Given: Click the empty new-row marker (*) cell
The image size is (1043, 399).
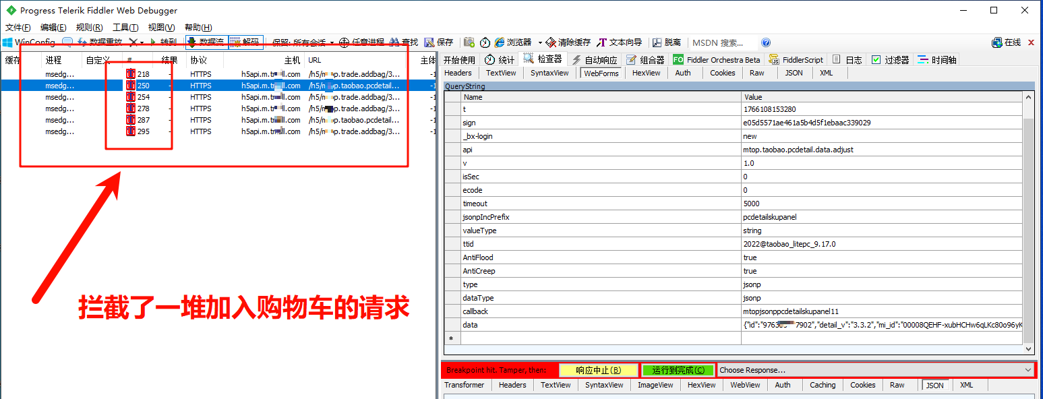Looking at the screenshot, I should tap(451, 338).
